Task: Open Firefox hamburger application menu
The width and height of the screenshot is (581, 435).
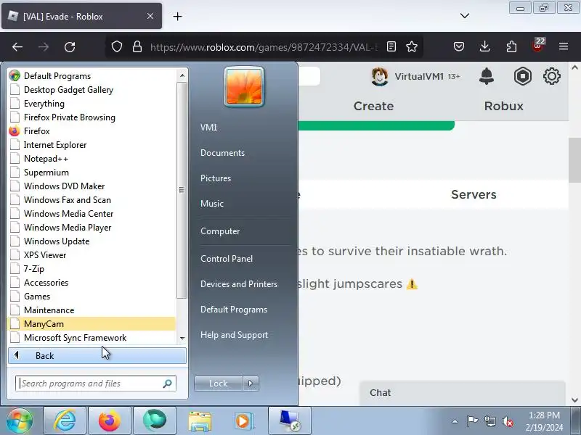Action: pos(564,46)
